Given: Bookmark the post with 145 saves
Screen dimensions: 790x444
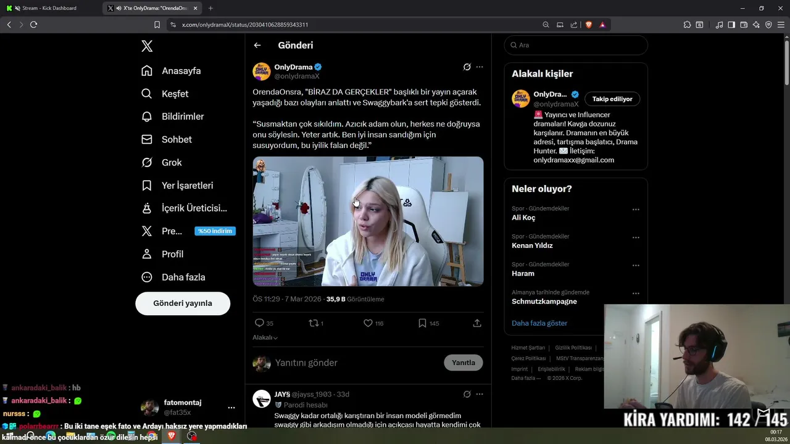Looking at the screenshot, I should [x=422, y=323].
